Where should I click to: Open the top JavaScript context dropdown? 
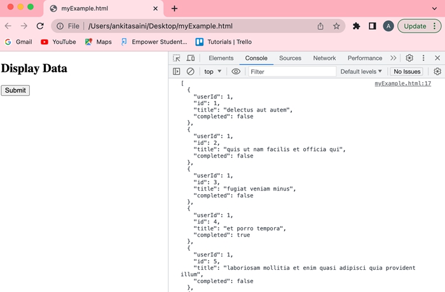(212, 72)
